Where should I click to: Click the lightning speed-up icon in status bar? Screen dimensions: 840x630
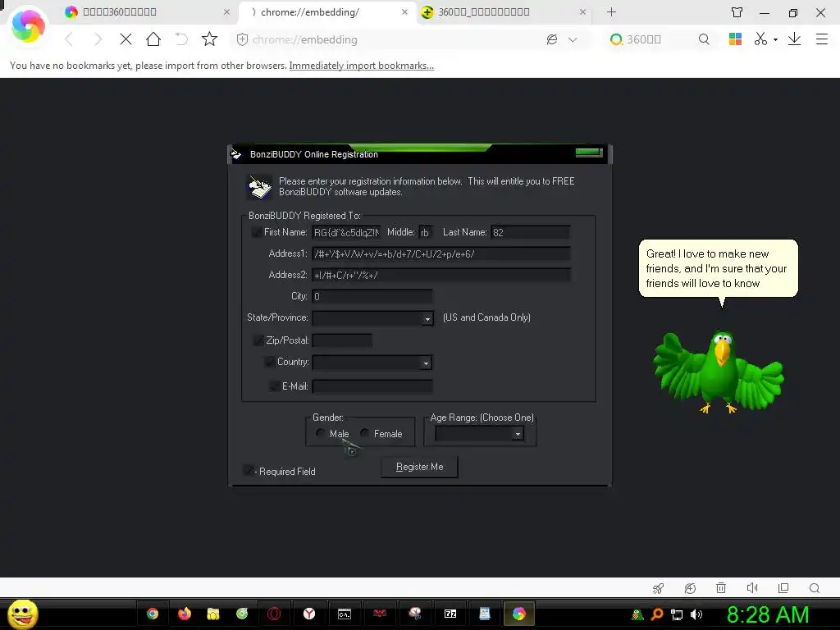click(x=690, y=588)
